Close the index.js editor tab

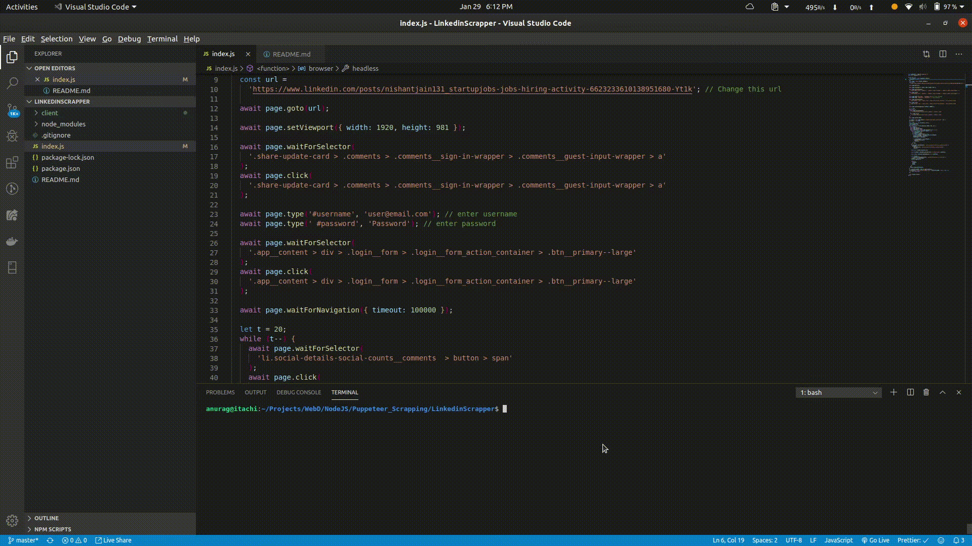click(x=248, y=54)
